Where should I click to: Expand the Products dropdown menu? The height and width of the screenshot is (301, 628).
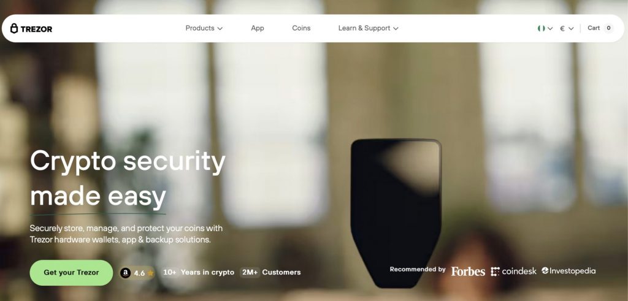tap(204, 28)
